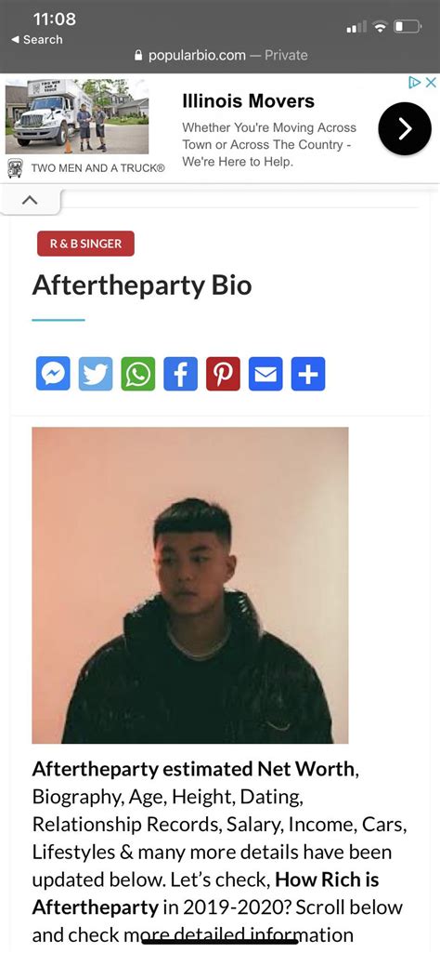Open the AdChoices info icon
Screen dimensions: 440x953
point(415,83)
